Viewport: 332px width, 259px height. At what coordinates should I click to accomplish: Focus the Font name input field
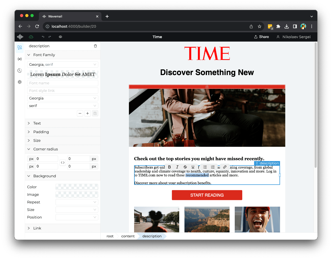tap(63, 83)
